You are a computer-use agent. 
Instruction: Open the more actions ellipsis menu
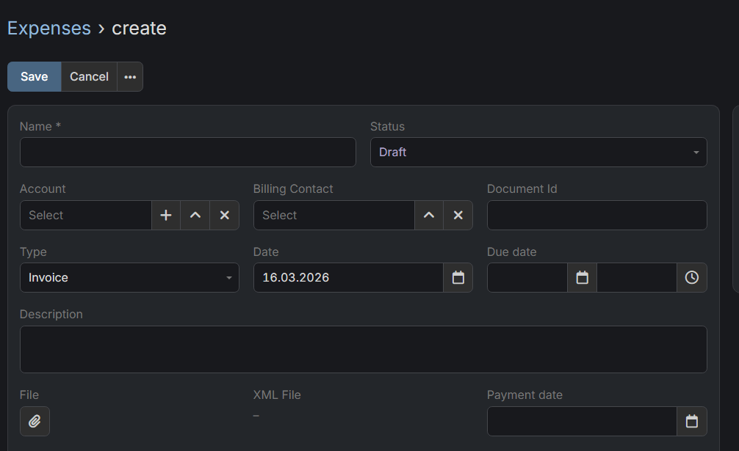[130, 76]
